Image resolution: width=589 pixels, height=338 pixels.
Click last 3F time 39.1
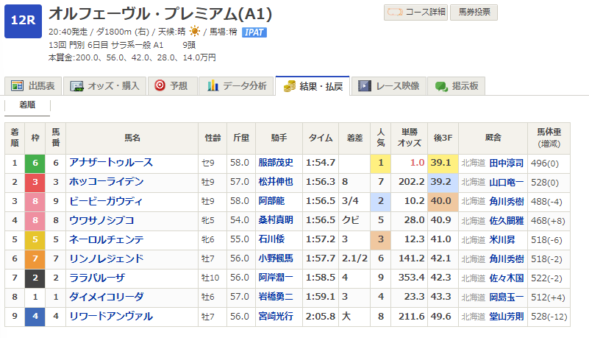(441, 163)
